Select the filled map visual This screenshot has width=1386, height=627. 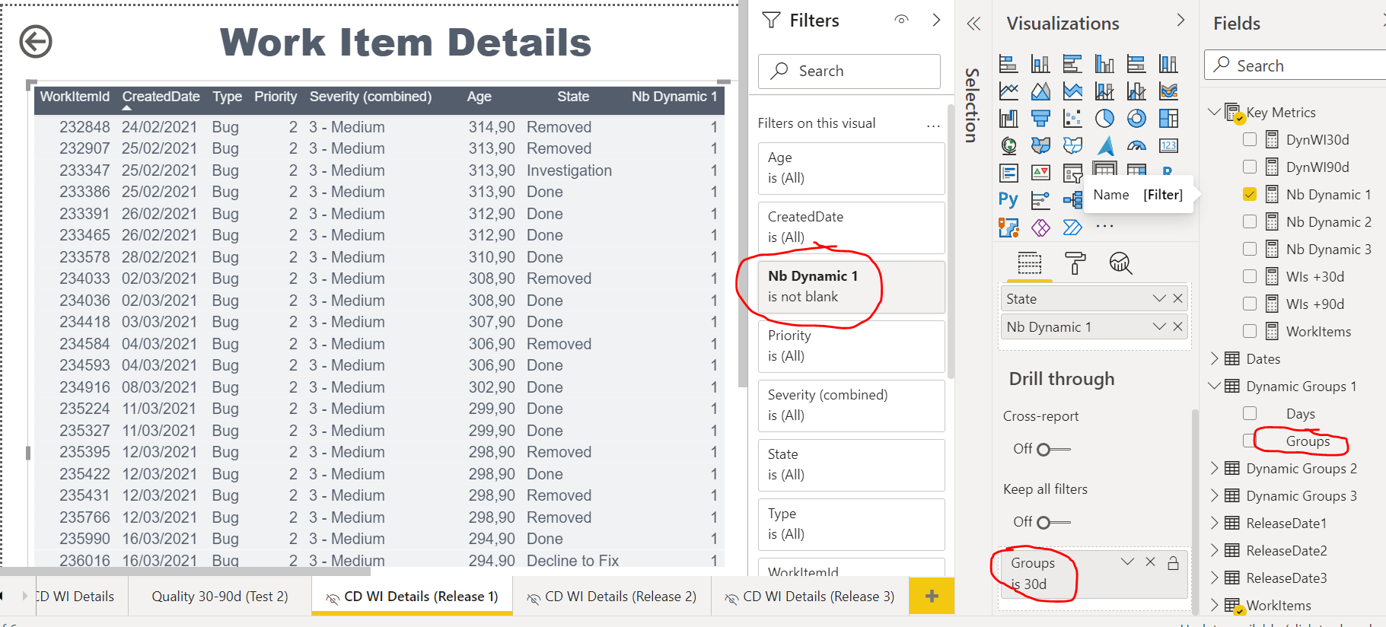tap(1040, 145)
